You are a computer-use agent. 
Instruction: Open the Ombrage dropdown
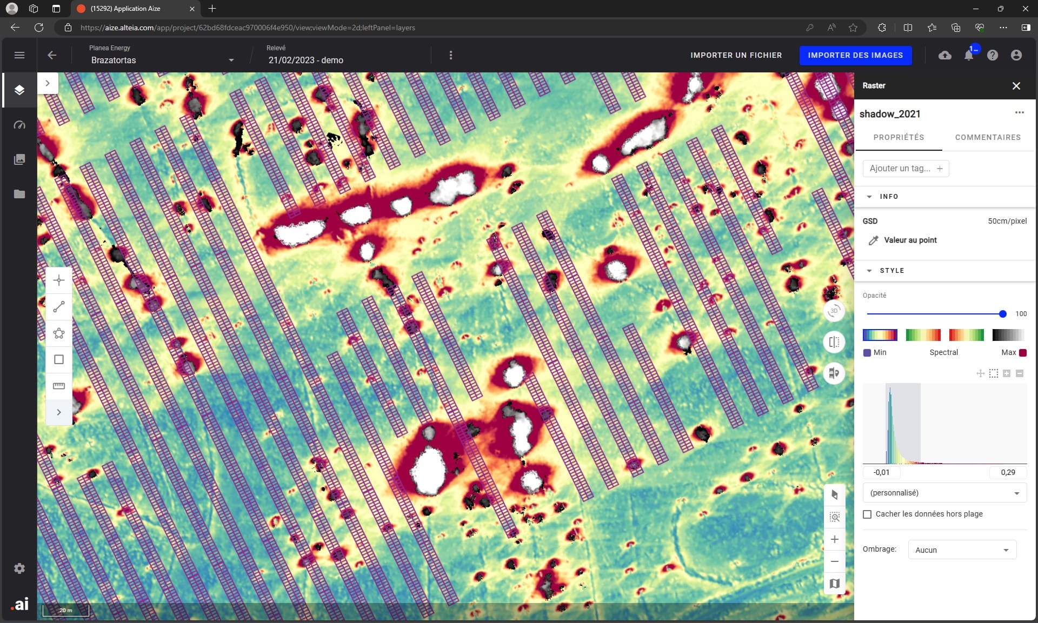click(962, 550)
